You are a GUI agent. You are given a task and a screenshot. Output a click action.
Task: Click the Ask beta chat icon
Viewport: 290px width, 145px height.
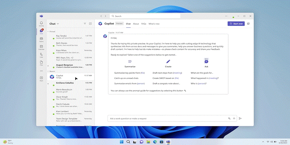pyautogui.click(x=206, y=61)
